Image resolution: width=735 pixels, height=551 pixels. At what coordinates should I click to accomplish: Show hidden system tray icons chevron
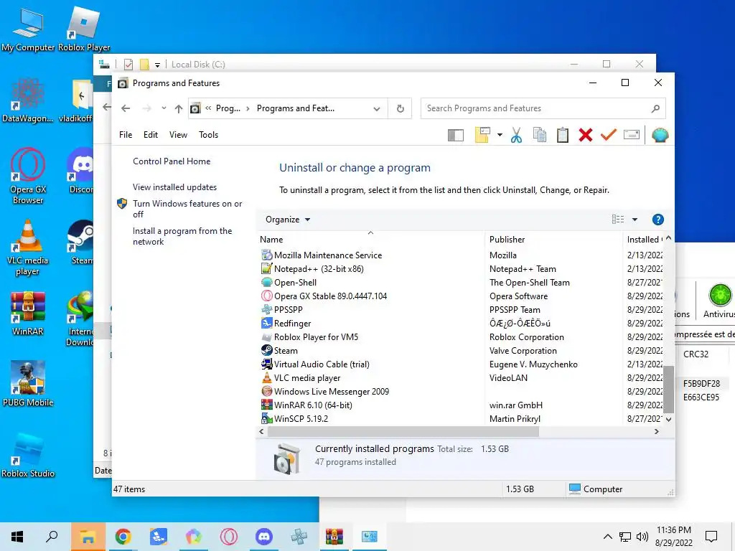607,537
